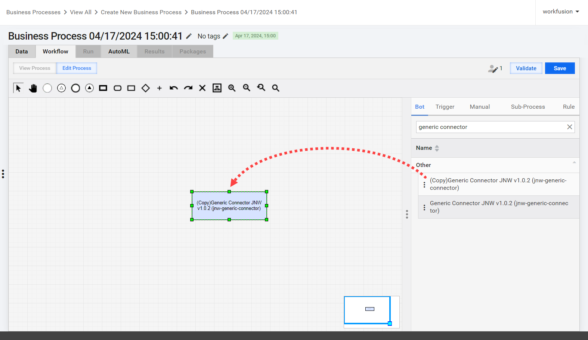Screen dimensions: 588x340
Task: Delete selected element with X tool
Action: point(202,88)
